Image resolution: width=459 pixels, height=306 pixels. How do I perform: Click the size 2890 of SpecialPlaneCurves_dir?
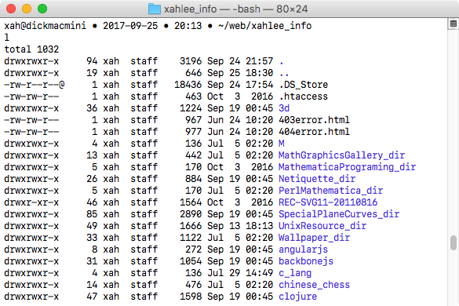pos(191,214)
